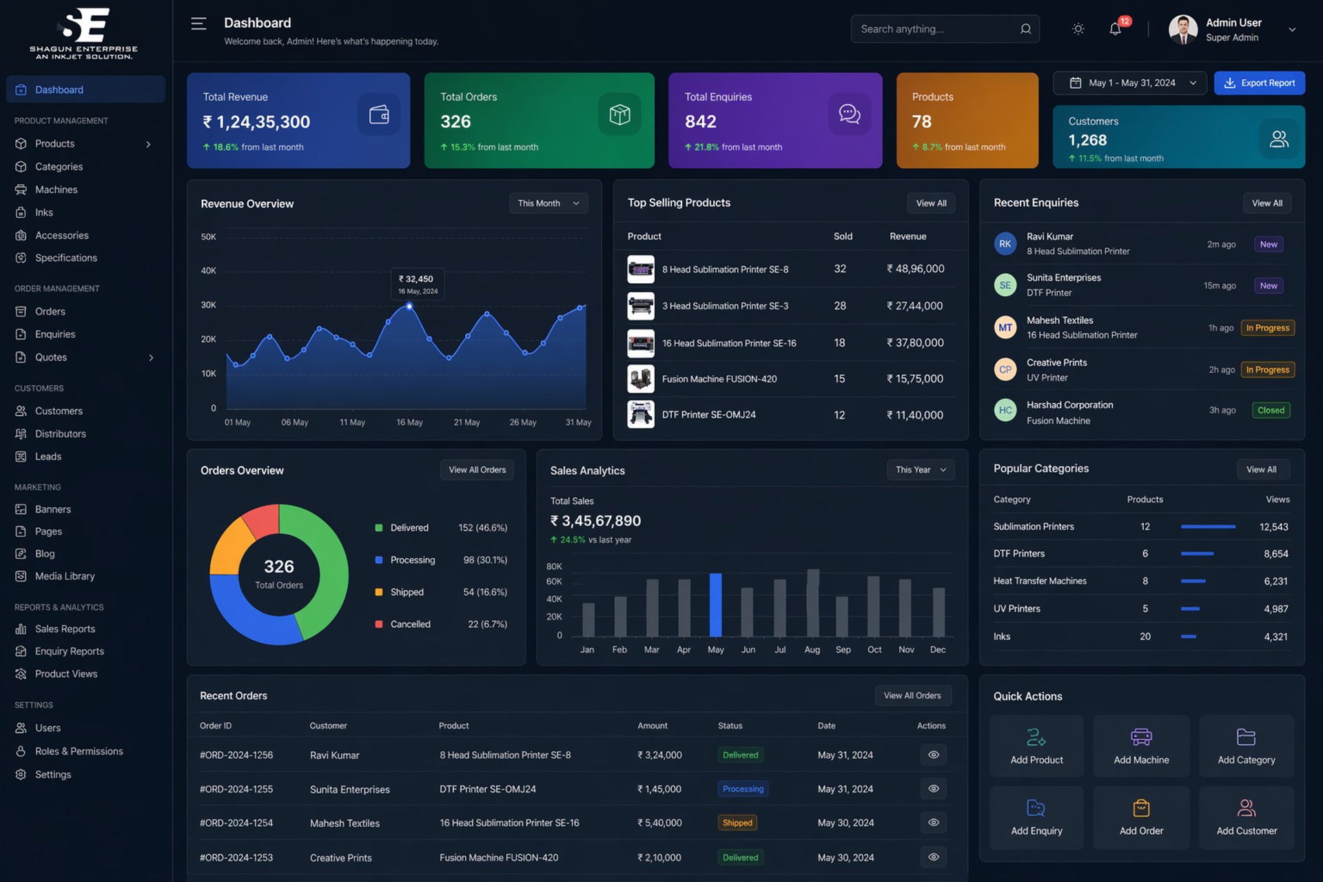1323x882 pixels.
Task: Click the search magnifier icon
Action: [x=1025, y=29]
